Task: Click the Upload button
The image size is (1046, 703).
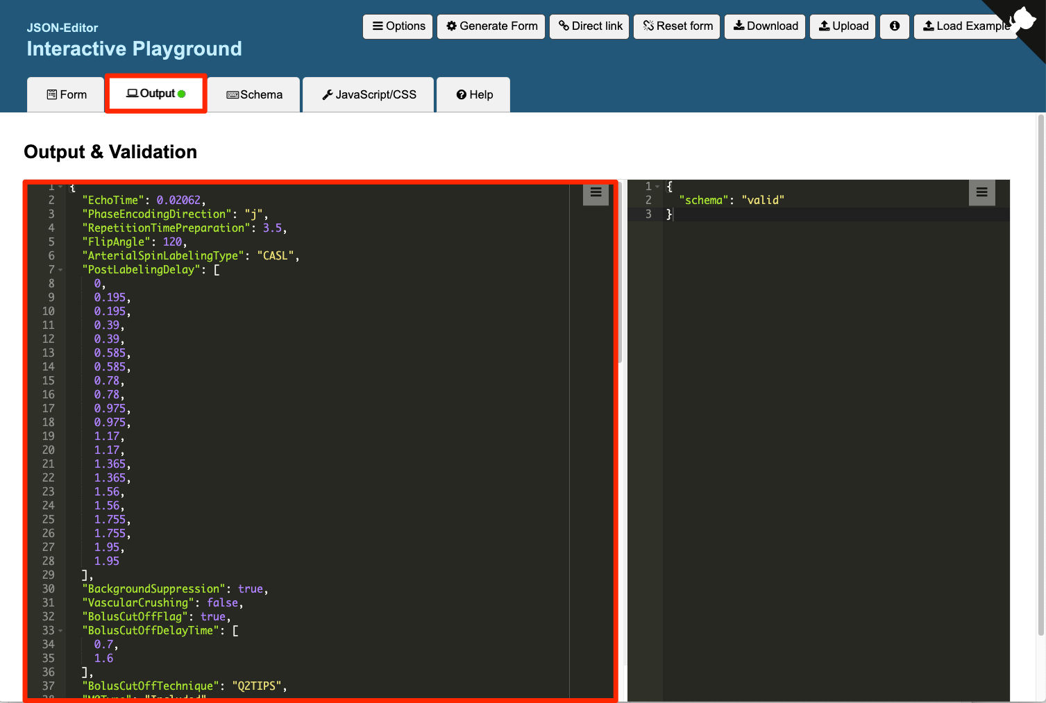Action: 843,26
